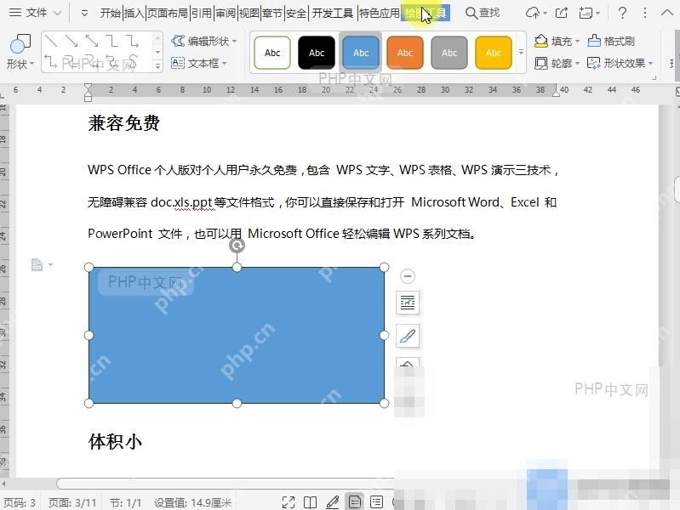Open the 章节 tab
This screenshot has height=510, width=680.
[x=272, y=14]
